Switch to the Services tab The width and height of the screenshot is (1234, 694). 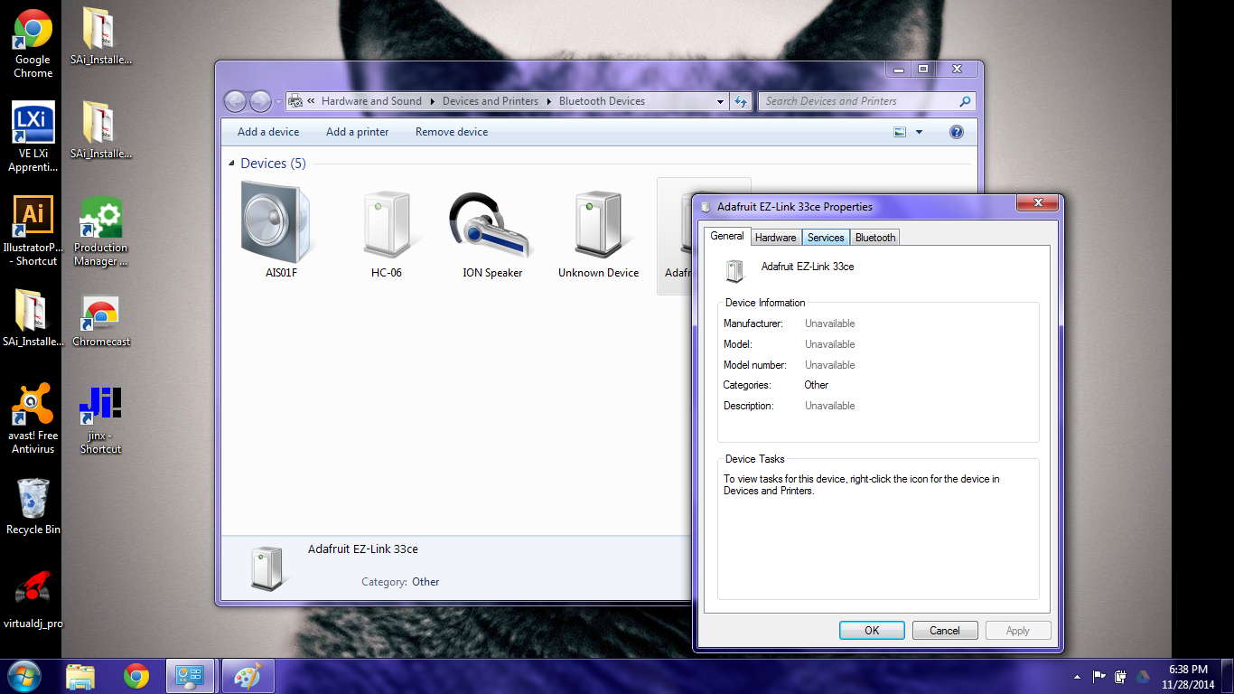coord(826,238)
